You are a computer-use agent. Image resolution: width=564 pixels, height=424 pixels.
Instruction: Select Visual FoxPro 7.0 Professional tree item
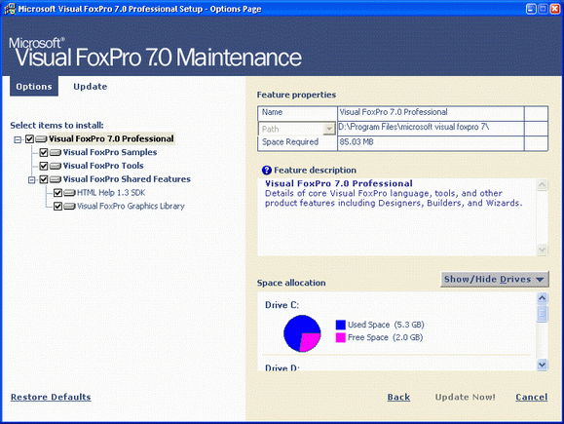[x=111, y=139]
